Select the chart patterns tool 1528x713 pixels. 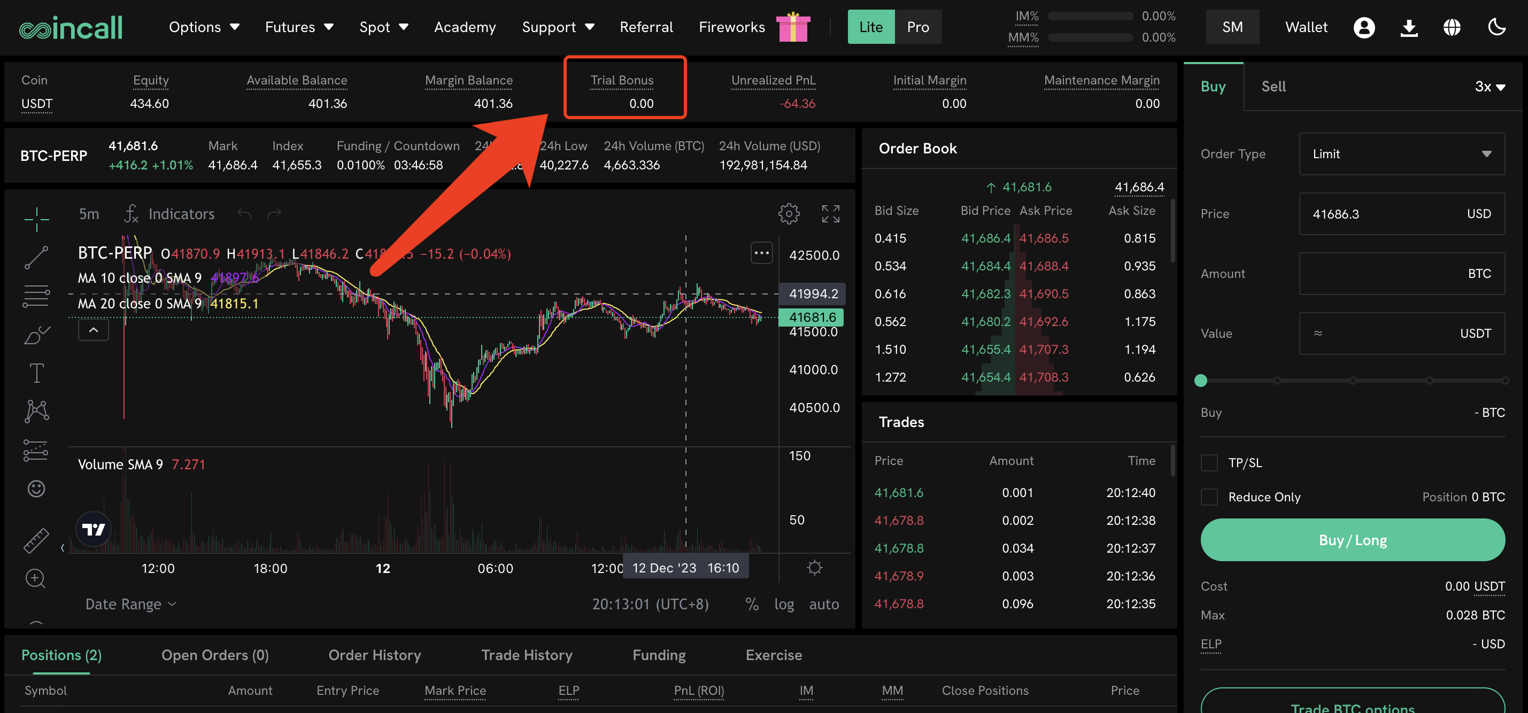point(36,411)
